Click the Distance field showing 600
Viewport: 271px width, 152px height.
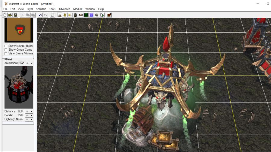(x=21, y=111)
